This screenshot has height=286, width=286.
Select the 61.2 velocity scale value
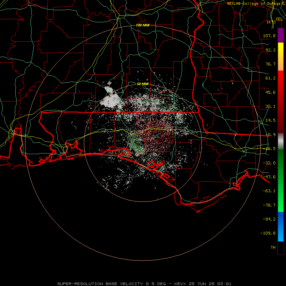coord(270,78)
